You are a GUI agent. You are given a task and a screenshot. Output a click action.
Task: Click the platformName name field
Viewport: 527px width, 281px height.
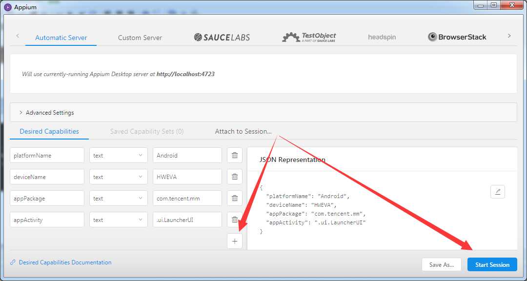47,155
